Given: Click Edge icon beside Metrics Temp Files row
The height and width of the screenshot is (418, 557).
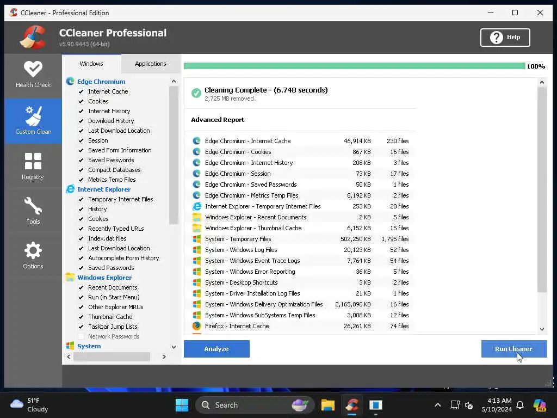Looking at the screenshot, I should click(x=196, y=195).
